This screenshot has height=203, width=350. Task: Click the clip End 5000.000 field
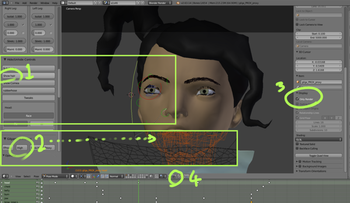point(318,38)
